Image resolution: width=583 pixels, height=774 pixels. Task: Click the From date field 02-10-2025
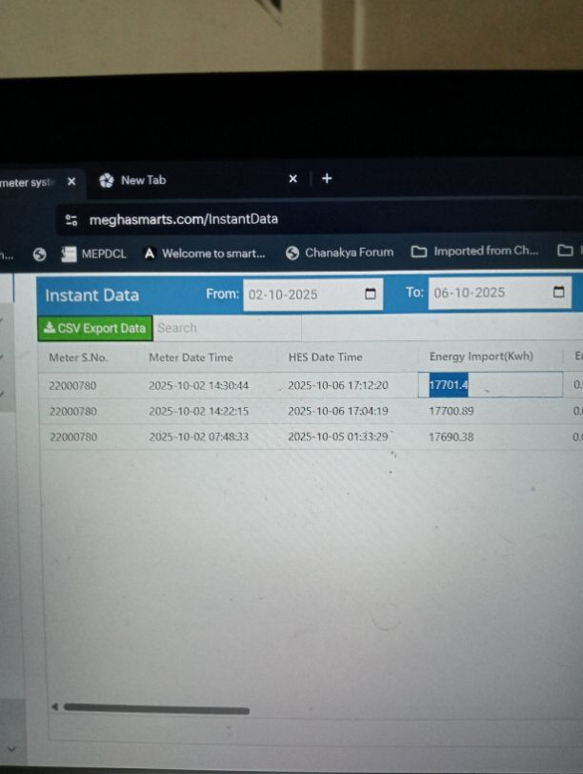point(312,295)
